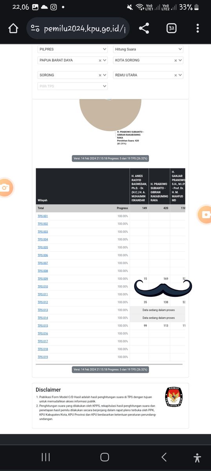Tap 'Data sedang dalam proses' in TPS 013 row

point(158,310)
